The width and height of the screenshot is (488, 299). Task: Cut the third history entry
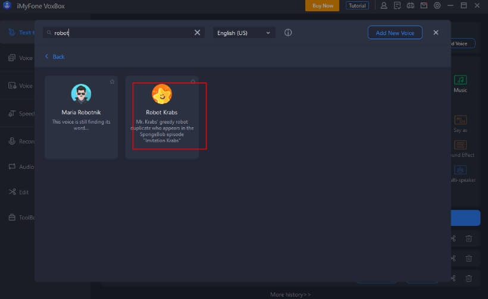click(x=453, y=278)
